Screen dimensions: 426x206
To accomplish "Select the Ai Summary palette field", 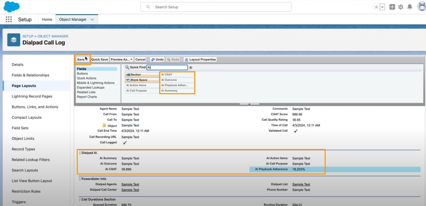I will coord(177,91).
